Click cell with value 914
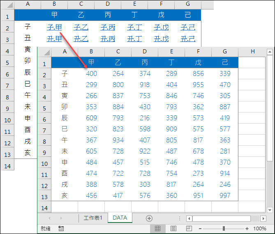 [225, 173]
